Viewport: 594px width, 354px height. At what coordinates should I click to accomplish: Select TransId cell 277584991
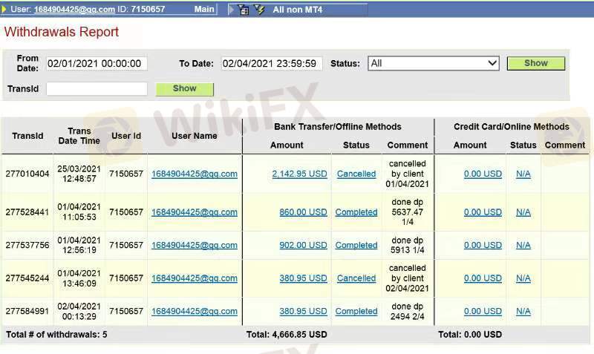pyautogui.click(x=27, y=311)
